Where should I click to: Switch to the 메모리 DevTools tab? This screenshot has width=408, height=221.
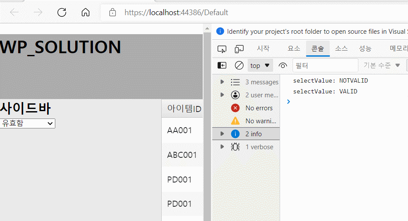[x=398, y=48]
